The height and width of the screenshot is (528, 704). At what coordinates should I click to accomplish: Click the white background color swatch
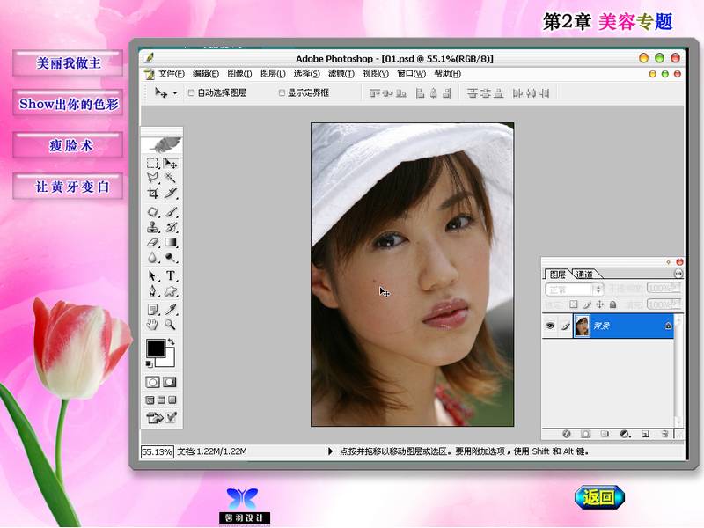pos(170,360)
